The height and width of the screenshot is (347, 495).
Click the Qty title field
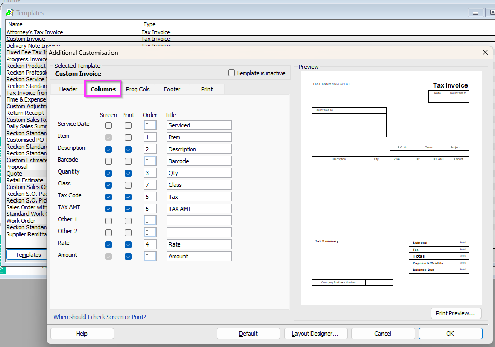click(199, 173)
